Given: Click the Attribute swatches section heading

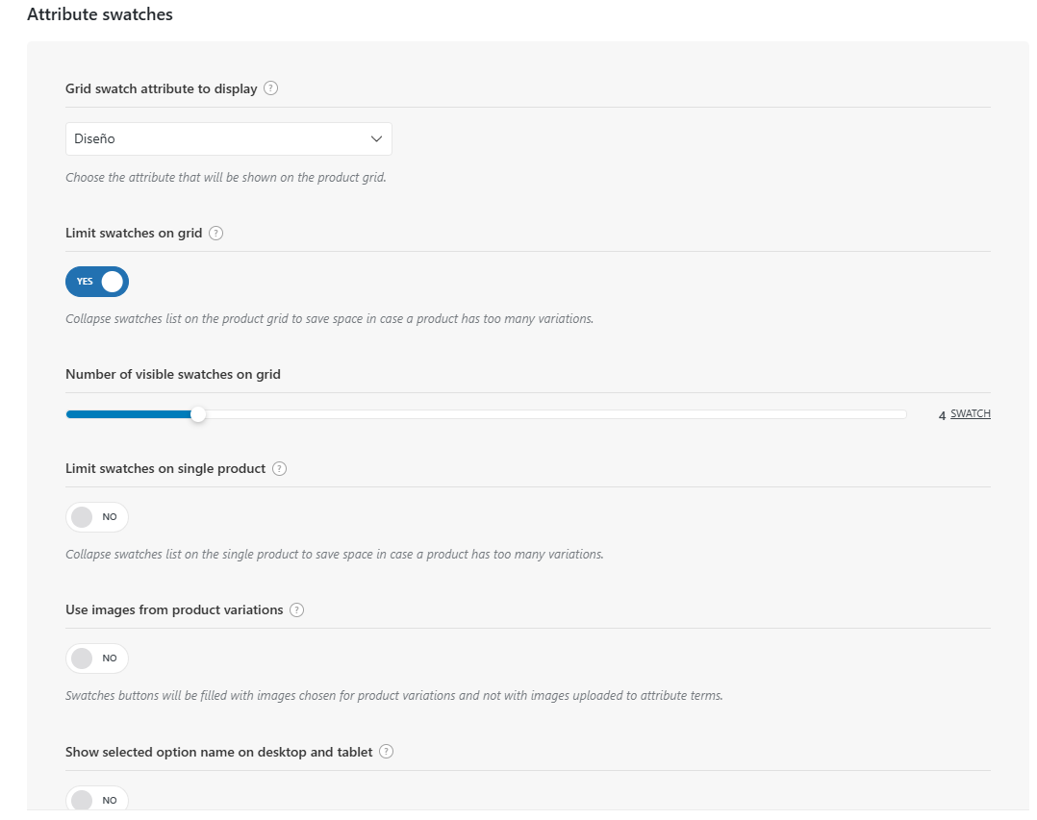Looking at the screenshot, I should [x=100, y=14].
